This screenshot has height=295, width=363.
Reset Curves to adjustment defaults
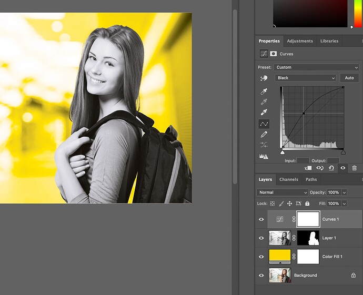point(331,168)
